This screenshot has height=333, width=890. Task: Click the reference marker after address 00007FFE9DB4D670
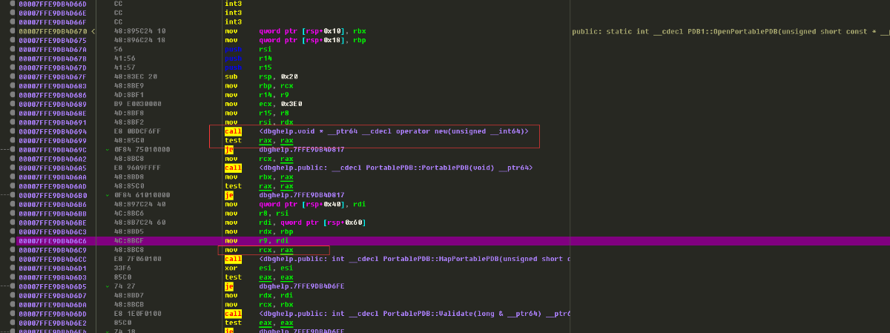pos(93,31)
